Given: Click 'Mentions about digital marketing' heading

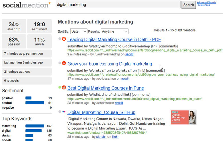Looking at the screenshot, I should [95, 22].
